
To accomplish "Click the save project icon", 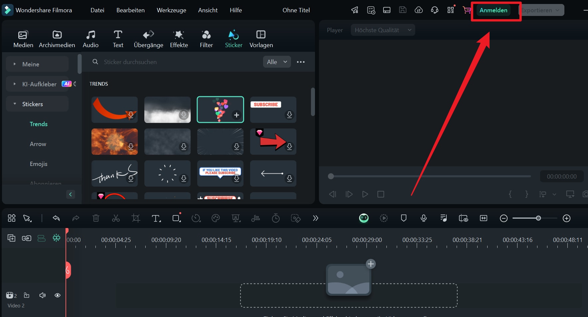I will tap(403, 10).
